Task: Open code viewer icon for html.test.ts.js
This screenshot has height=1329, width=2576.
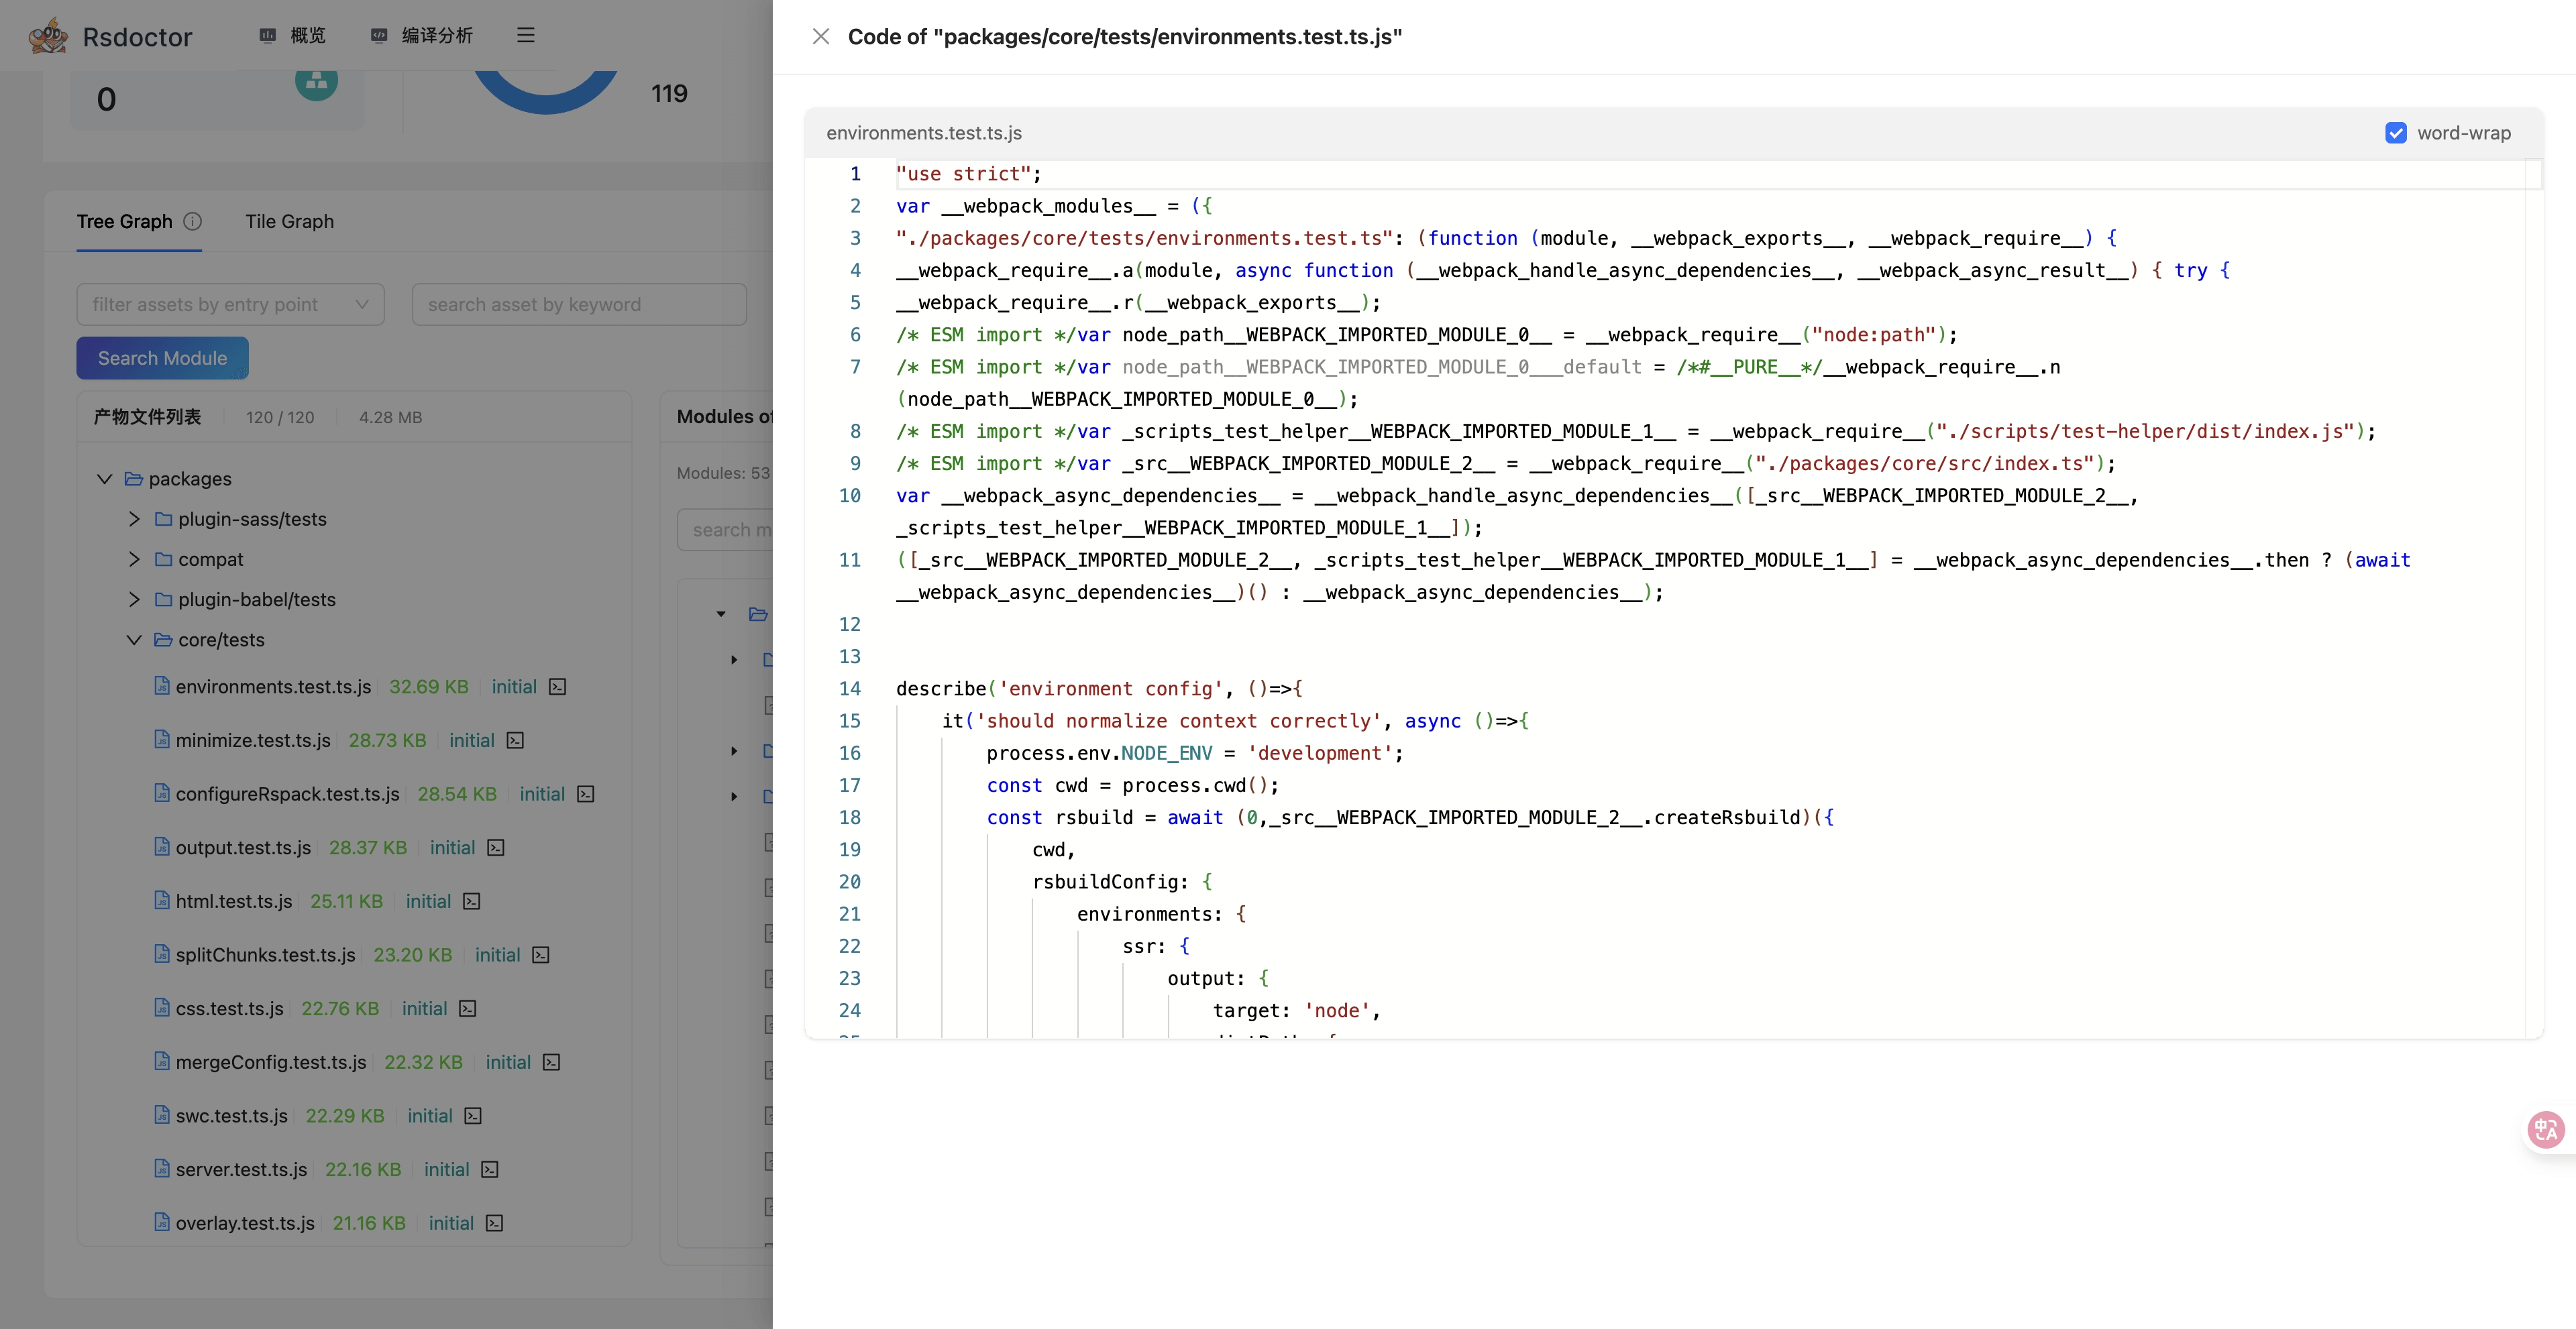Action: 472,901
